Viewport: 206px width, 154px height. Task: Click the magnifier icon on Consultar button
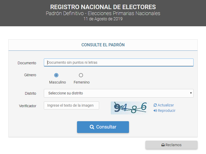pyautogui.click(x=92, y=127)
